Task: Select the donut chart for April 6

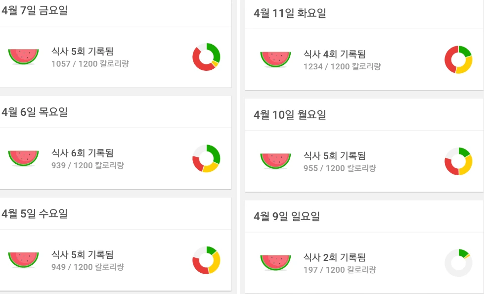Action: tap(206, 157)
